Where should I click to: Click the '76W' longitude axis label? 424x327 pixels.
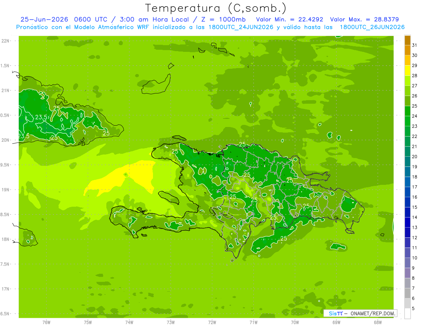point(46,322)
